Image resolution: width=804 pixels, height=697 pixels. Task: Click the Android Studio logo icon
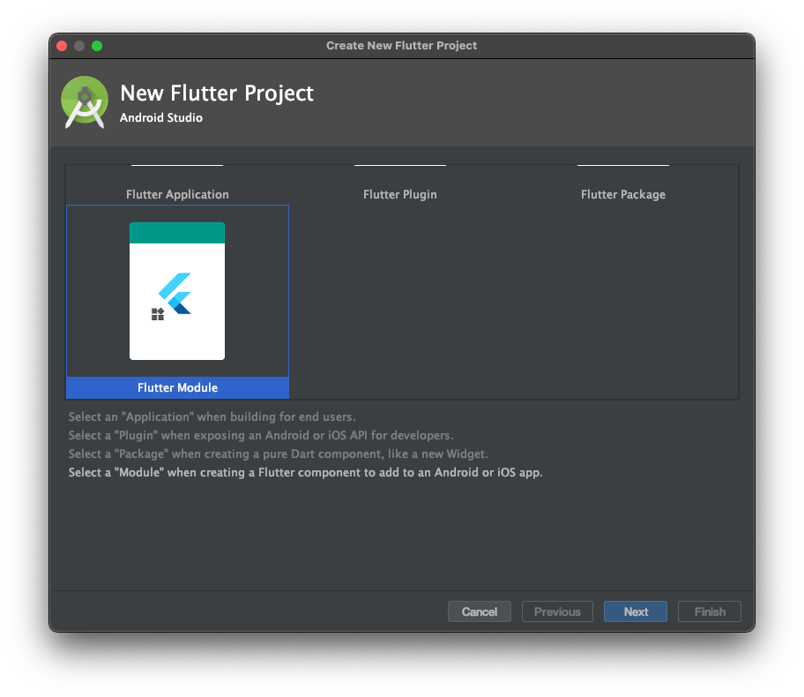click(85, 102)
